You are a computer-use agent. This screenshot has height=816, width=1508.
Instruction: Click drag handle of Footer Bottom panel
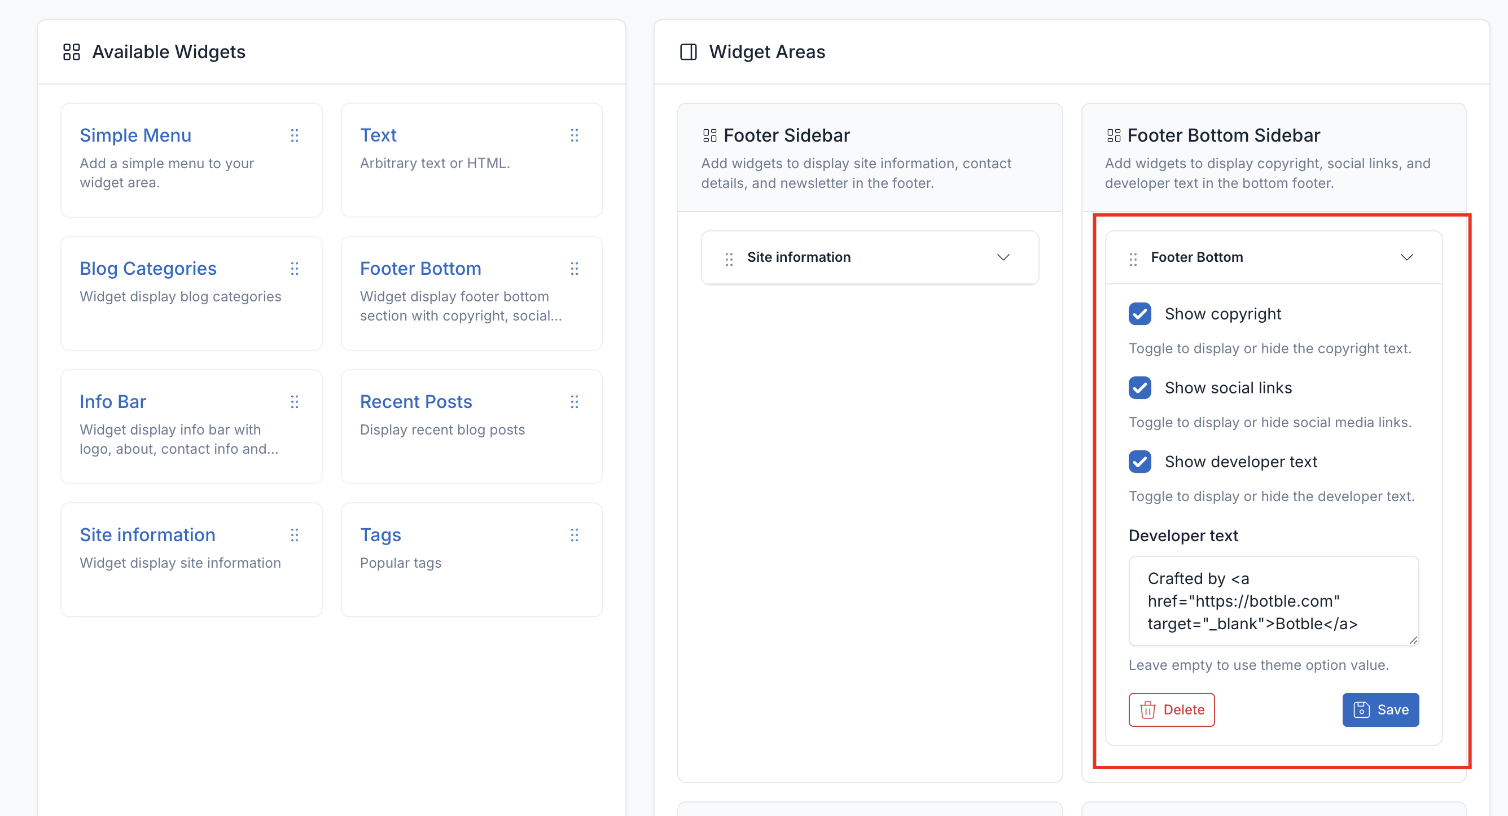click(1133, 260)
